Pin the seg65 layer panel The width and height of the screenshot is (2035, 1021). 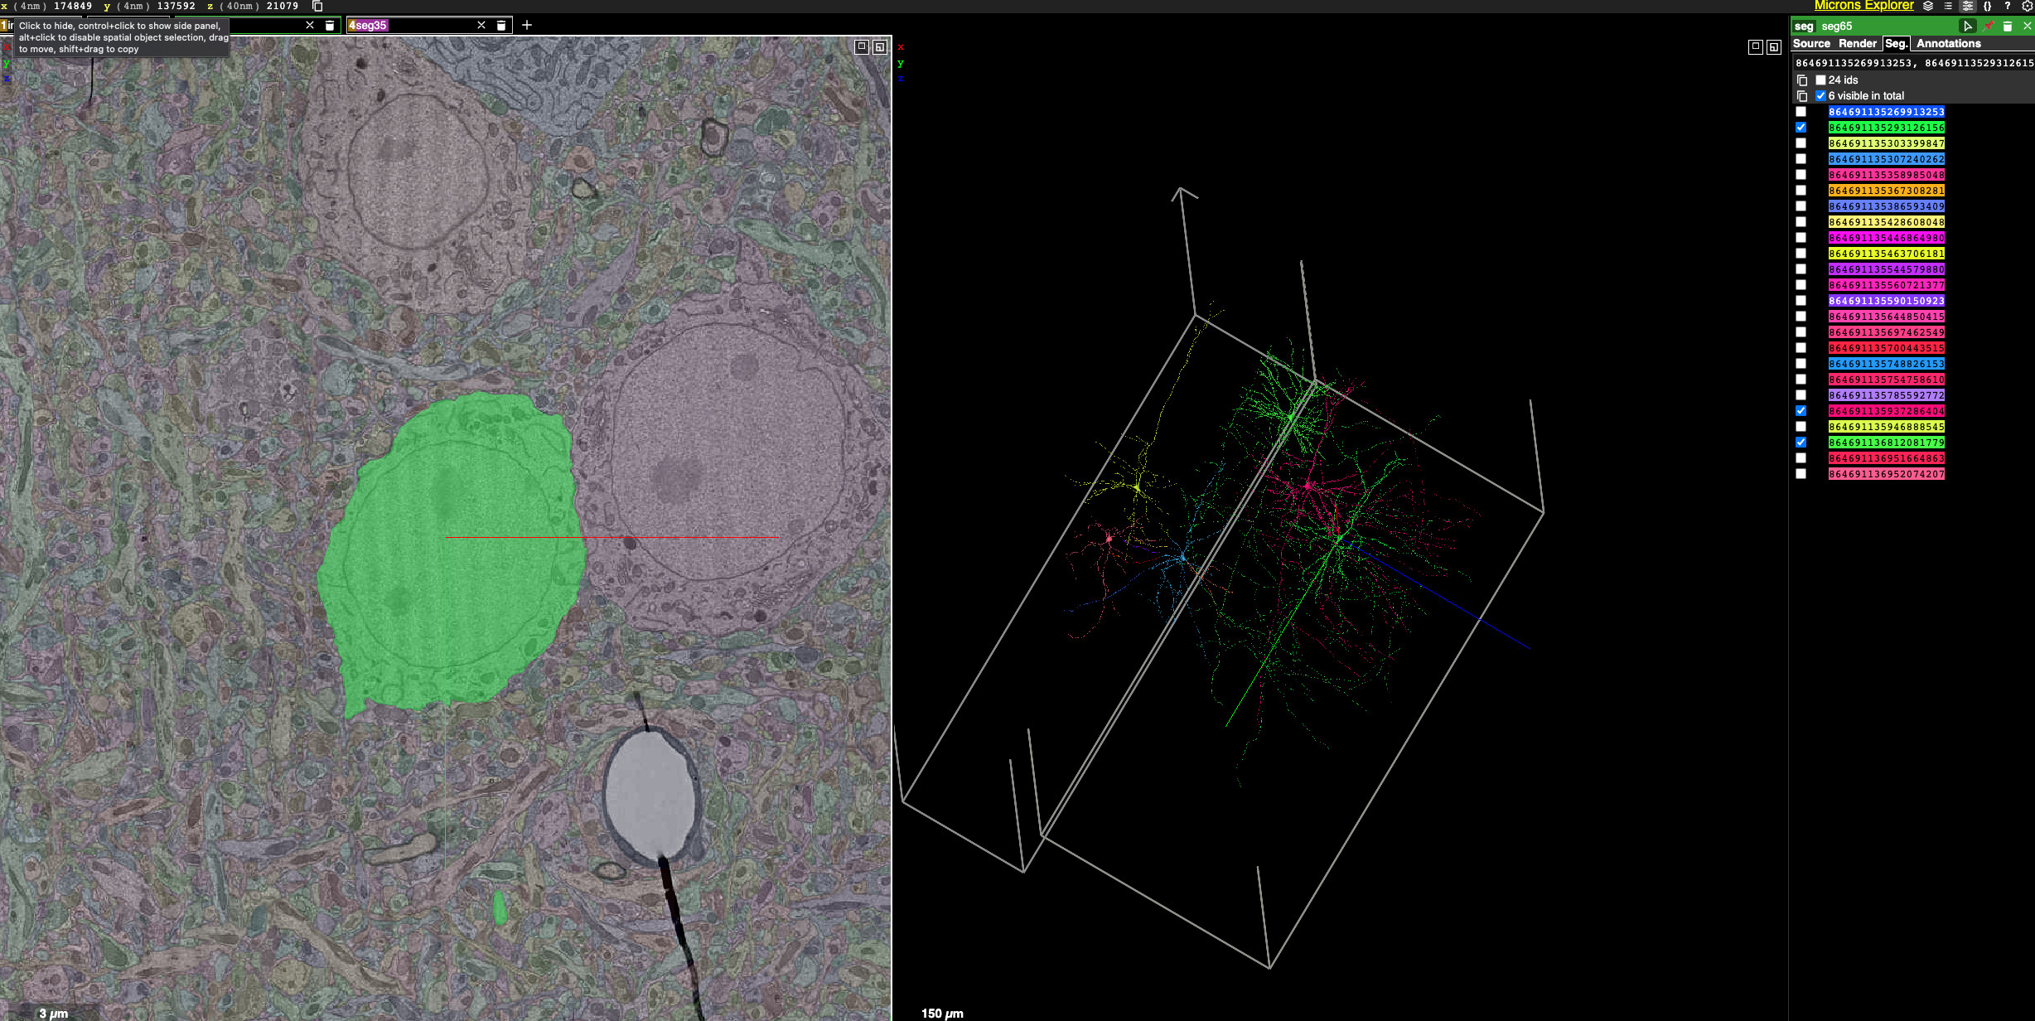point(1989,27)
